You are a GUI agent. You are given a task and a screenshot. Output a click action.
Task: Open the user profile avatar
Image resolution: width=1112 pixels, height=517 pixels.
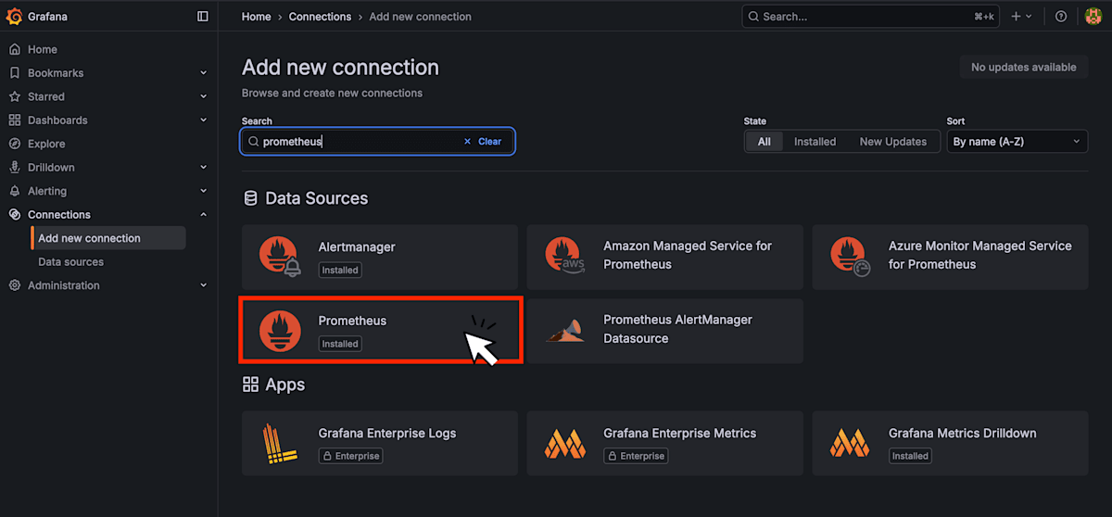click(x=1093, y=17)
